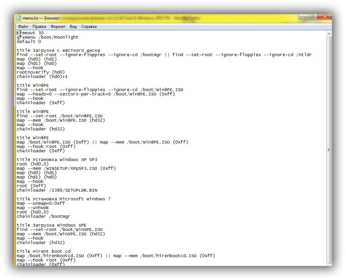Image resolution: width=346 pixels, height=280 pixels.
Task: Click the line 'default 0'
Action: 29,42
